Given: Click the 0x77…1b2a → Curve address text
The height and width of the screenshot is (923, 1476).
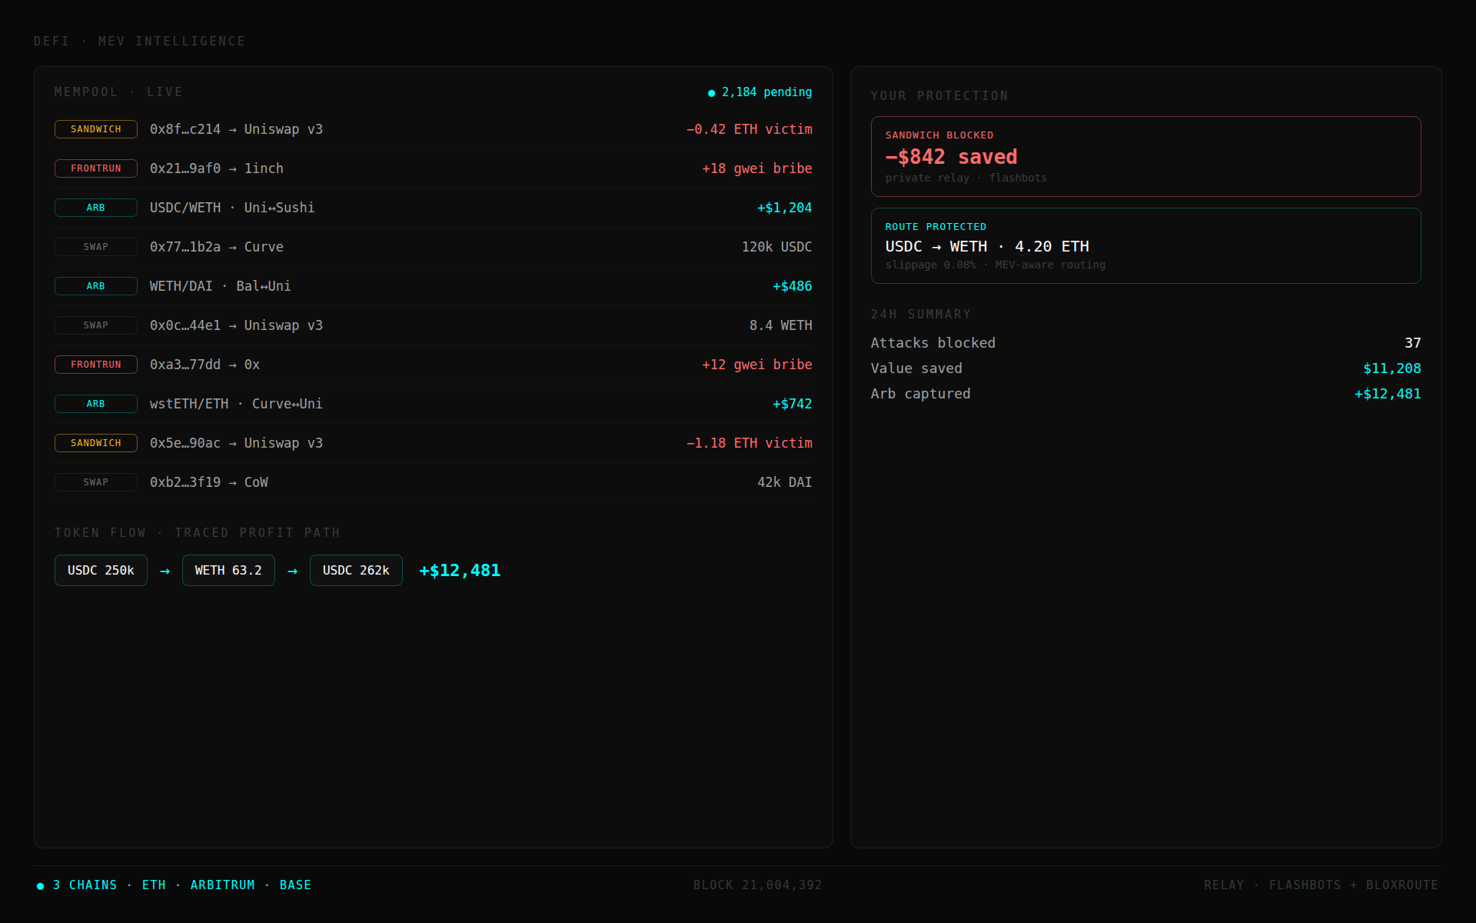Looking at the screenshot, I should point(217,247).
